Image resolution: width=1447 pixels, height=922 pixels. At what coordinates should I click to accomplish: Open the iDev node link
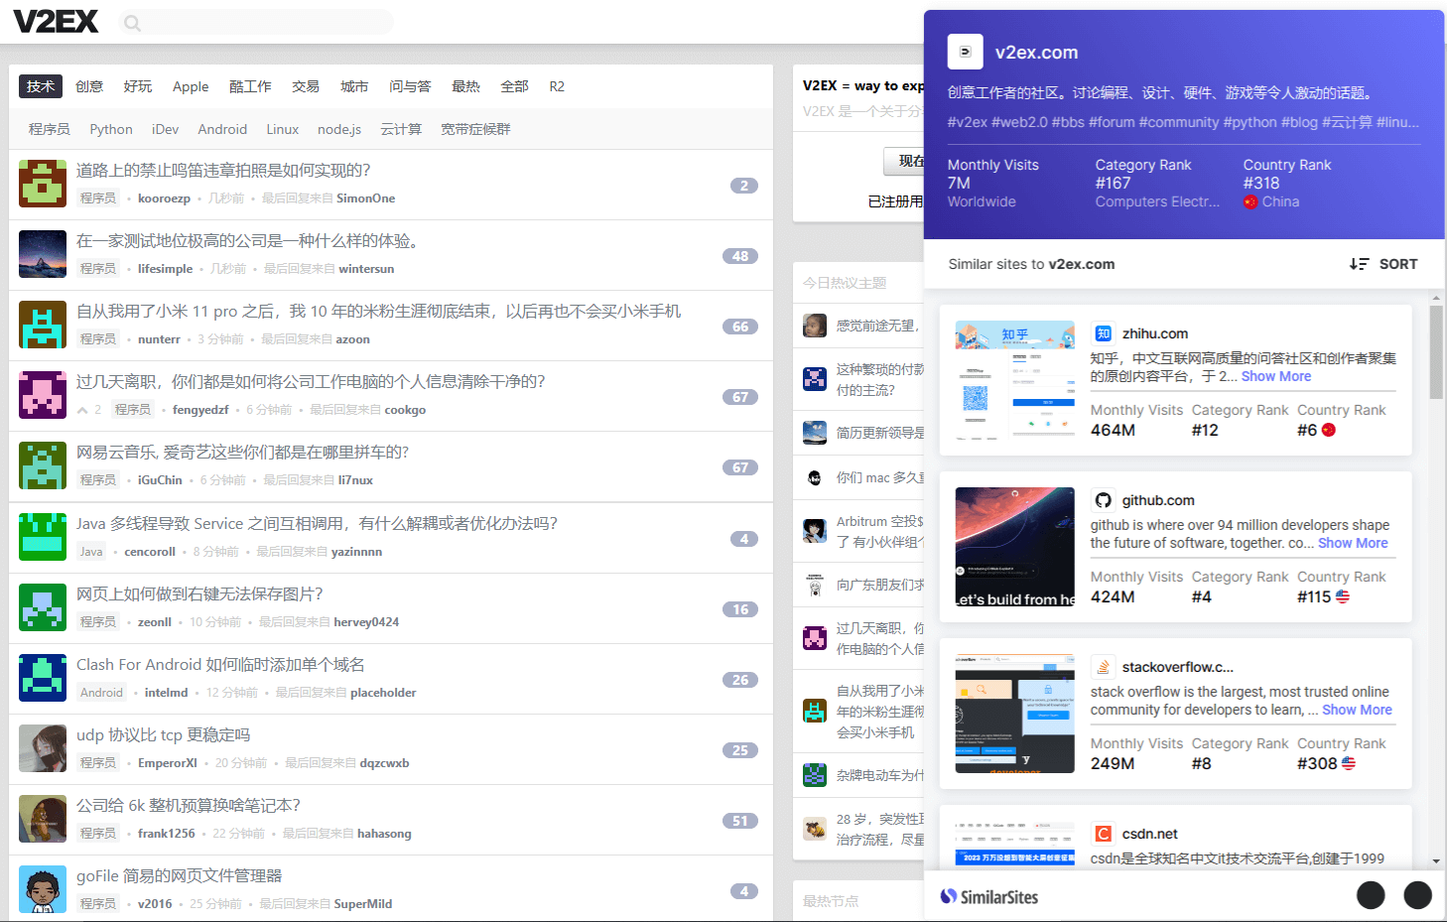coord(165,129)
